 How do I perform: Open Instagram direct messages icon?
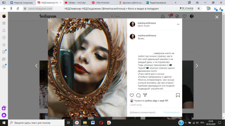tap(170, 16)
